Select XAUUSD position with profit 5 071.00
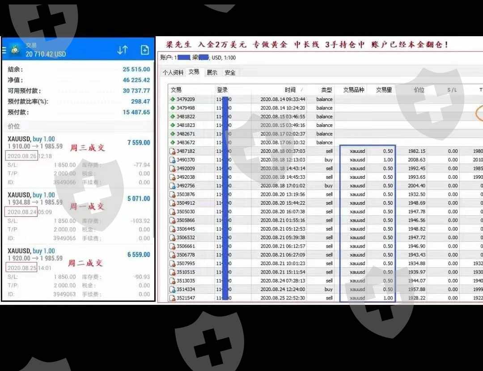This screenshot has height=371, width=483. (78, 216)
